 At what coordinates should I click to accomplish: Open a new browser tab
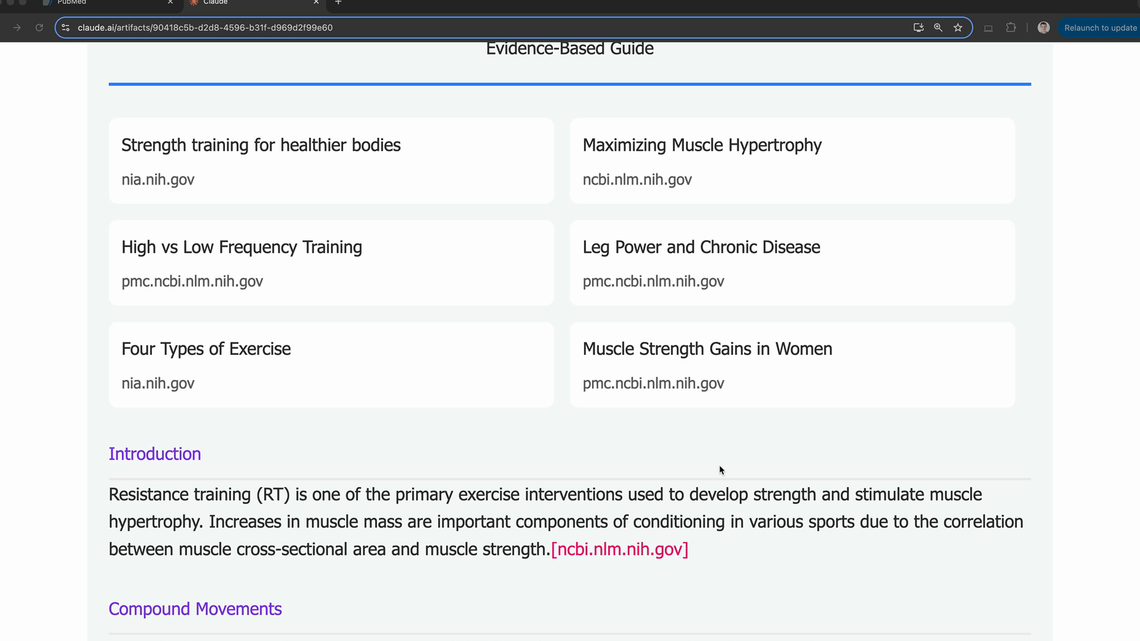[338, 2]
